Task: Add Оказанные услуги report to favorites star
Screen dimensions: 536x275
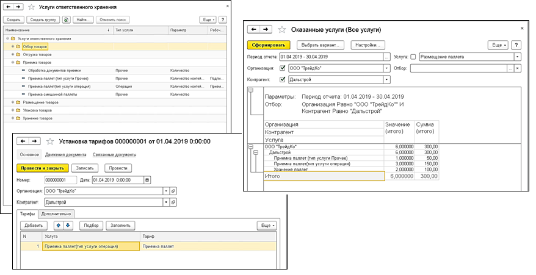Action: tap(281, 30)
